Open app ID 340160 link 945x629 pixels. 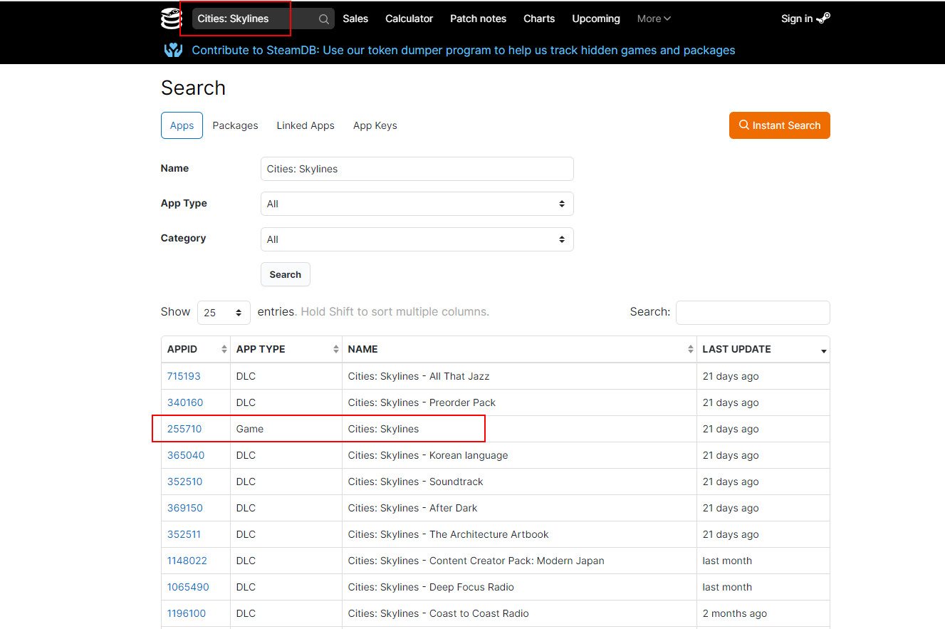[185, 402]
